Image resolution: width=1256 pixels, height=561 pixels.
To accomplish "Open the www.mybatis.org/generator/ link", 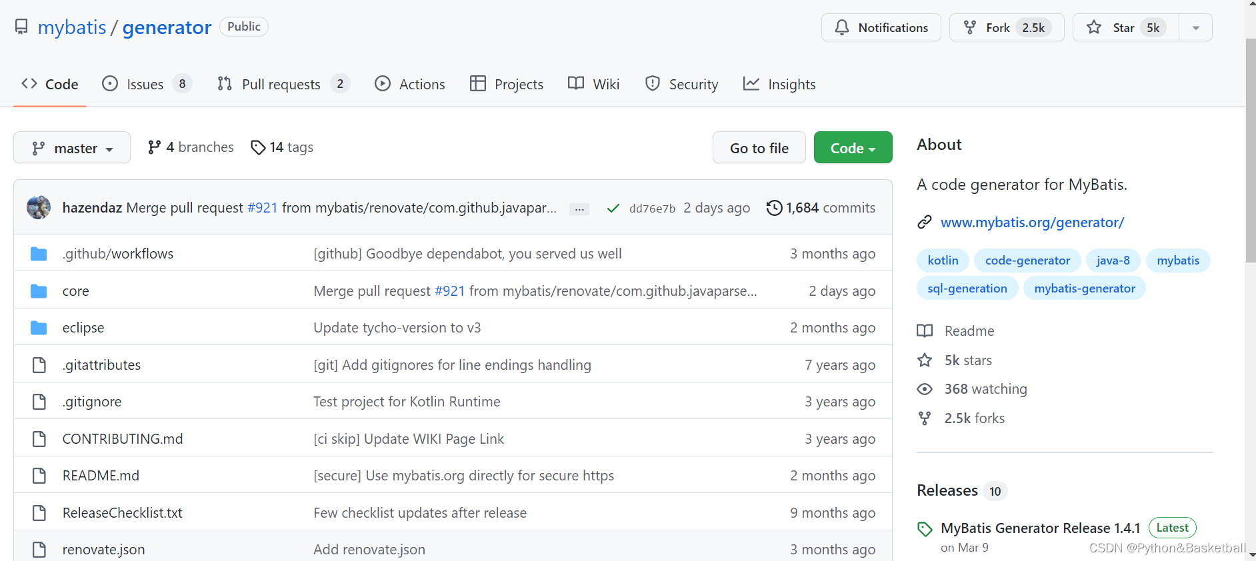I will tap(1032, 223).
